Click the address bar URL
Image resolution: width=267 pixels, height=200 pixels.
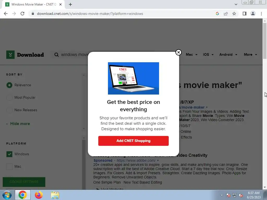[x=90, y=14]
